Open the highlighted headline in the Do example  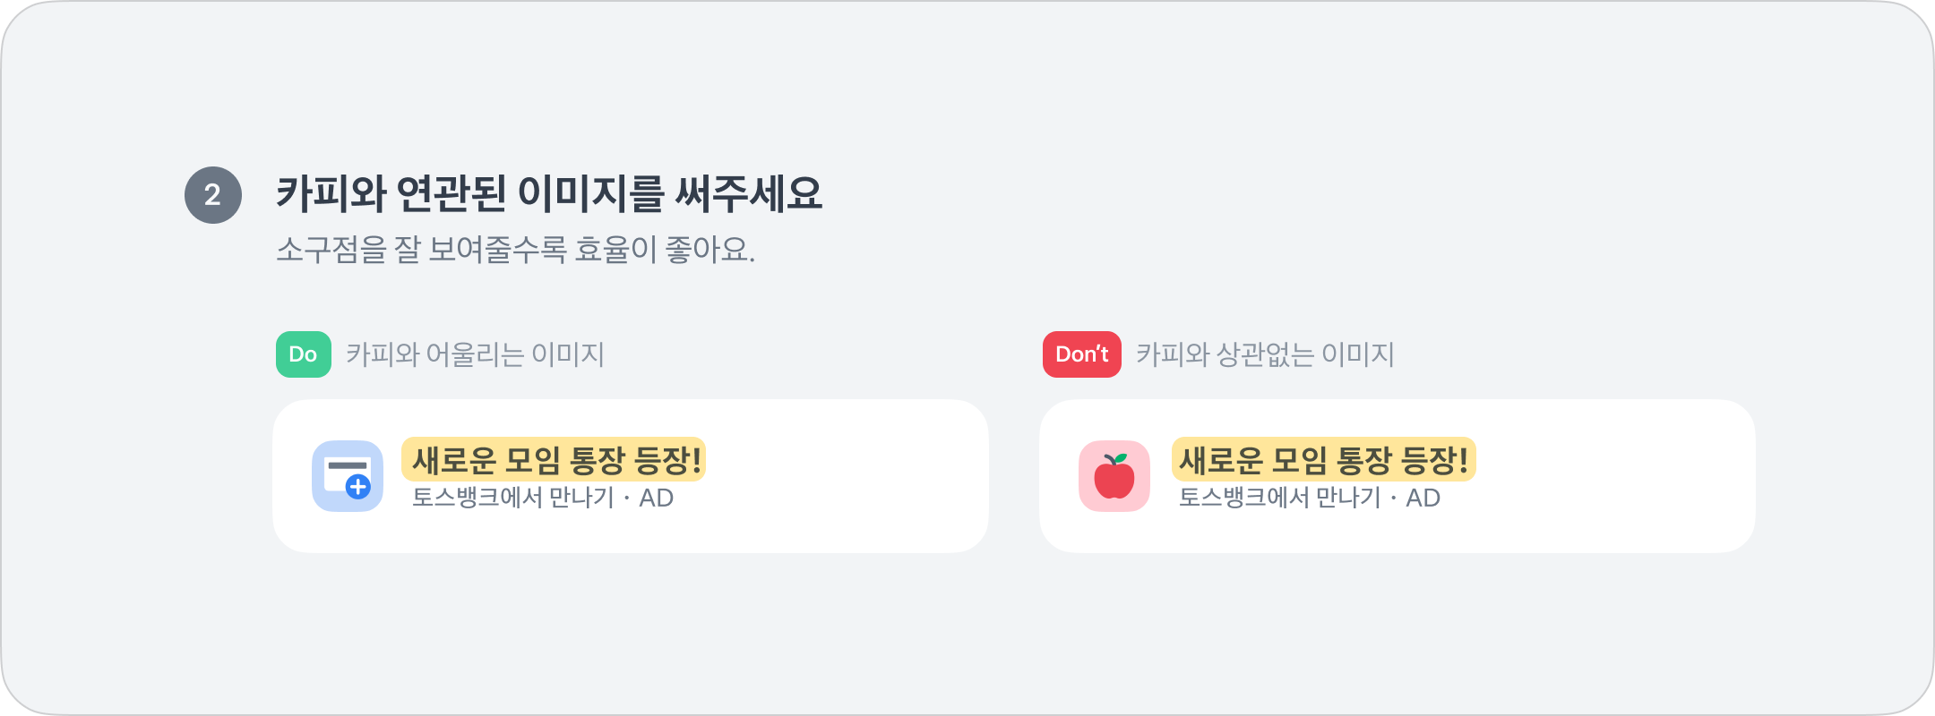[554, 460]
